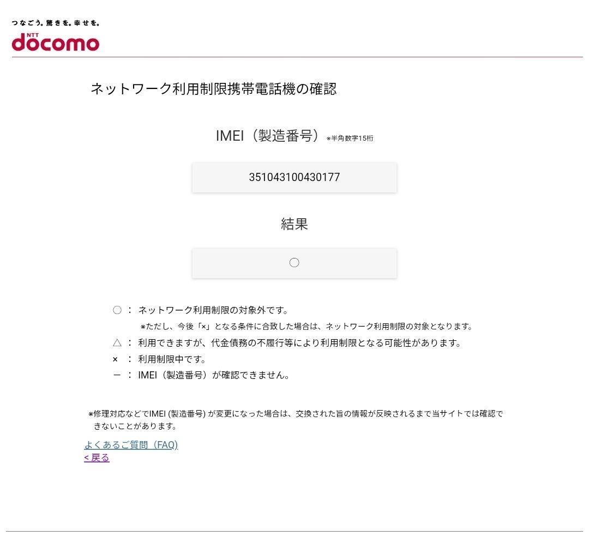
Task: Click the IMEI（製造番号）field label
Action: [268, 136]
